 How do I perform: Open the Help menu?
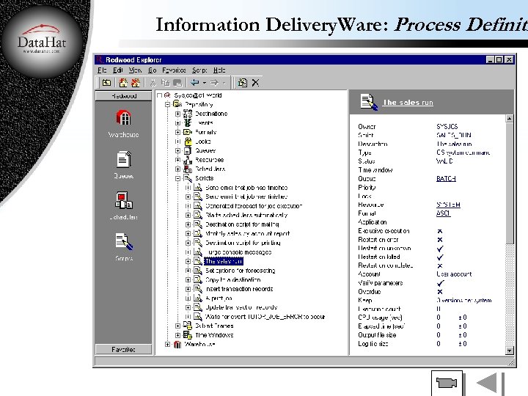[x=219, y=70]
